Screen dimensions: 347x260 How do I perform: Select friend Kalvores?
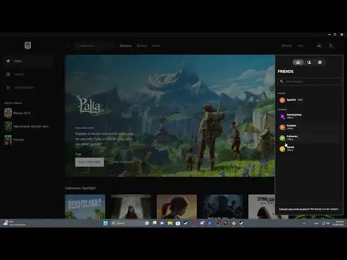(x=309, y=138)
